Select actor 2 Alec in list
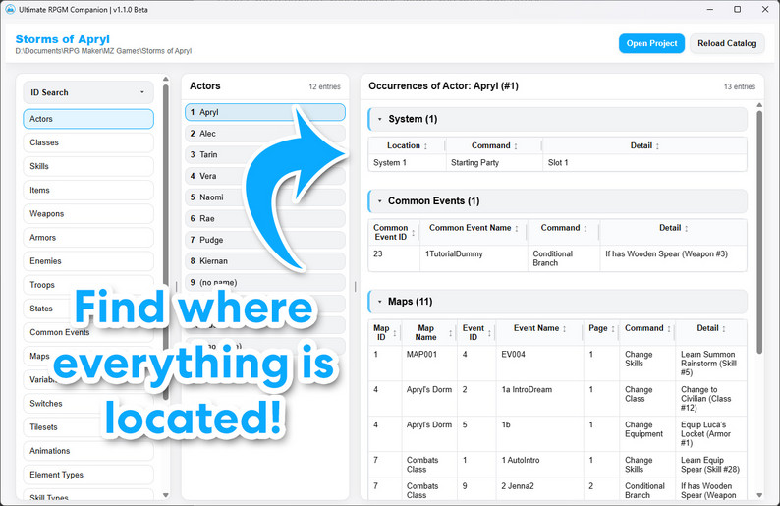The width and height of the screenshot is (780, 506). tap(265, 134)
